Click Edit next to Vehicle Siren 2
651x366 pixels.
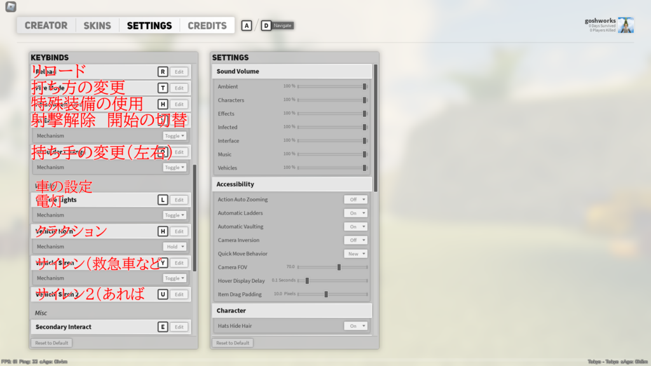tap(179, 295)
